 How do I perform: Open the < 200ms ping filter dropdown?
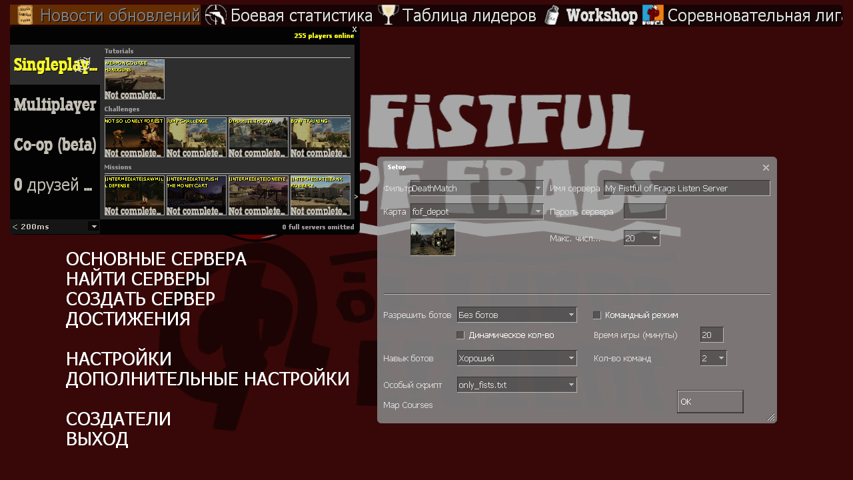click(x=55, y=227)
